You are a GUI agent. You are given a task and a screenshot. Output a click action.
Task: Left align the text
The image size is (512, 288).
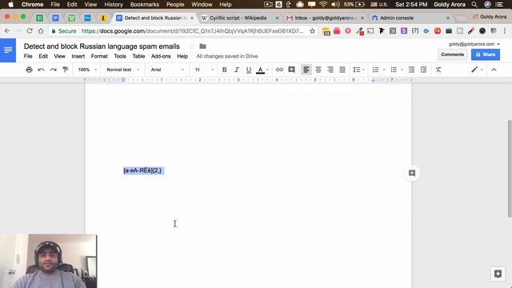click(x=306, y=70)
